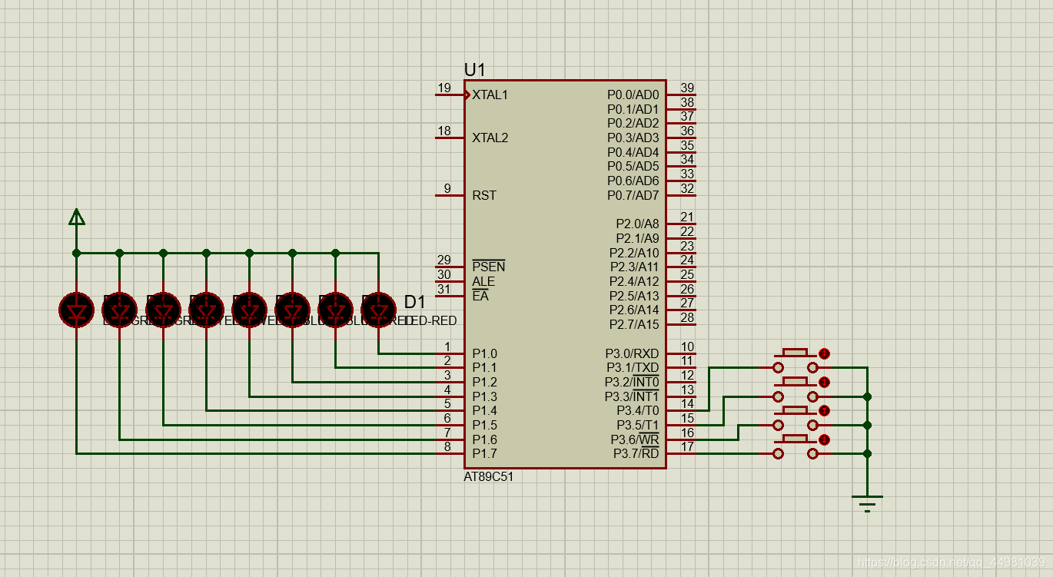Push the button connected to pin 17
The image size is (1053, 577).
coord(796,446)
